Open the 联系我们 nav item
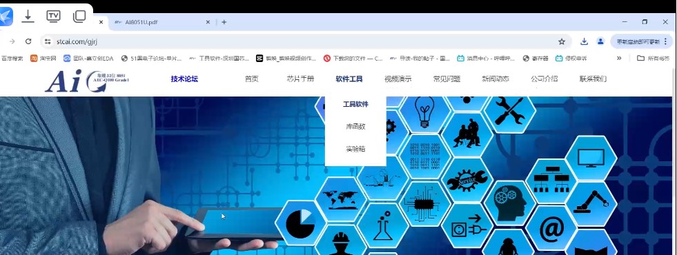 [x=593, y=79]
